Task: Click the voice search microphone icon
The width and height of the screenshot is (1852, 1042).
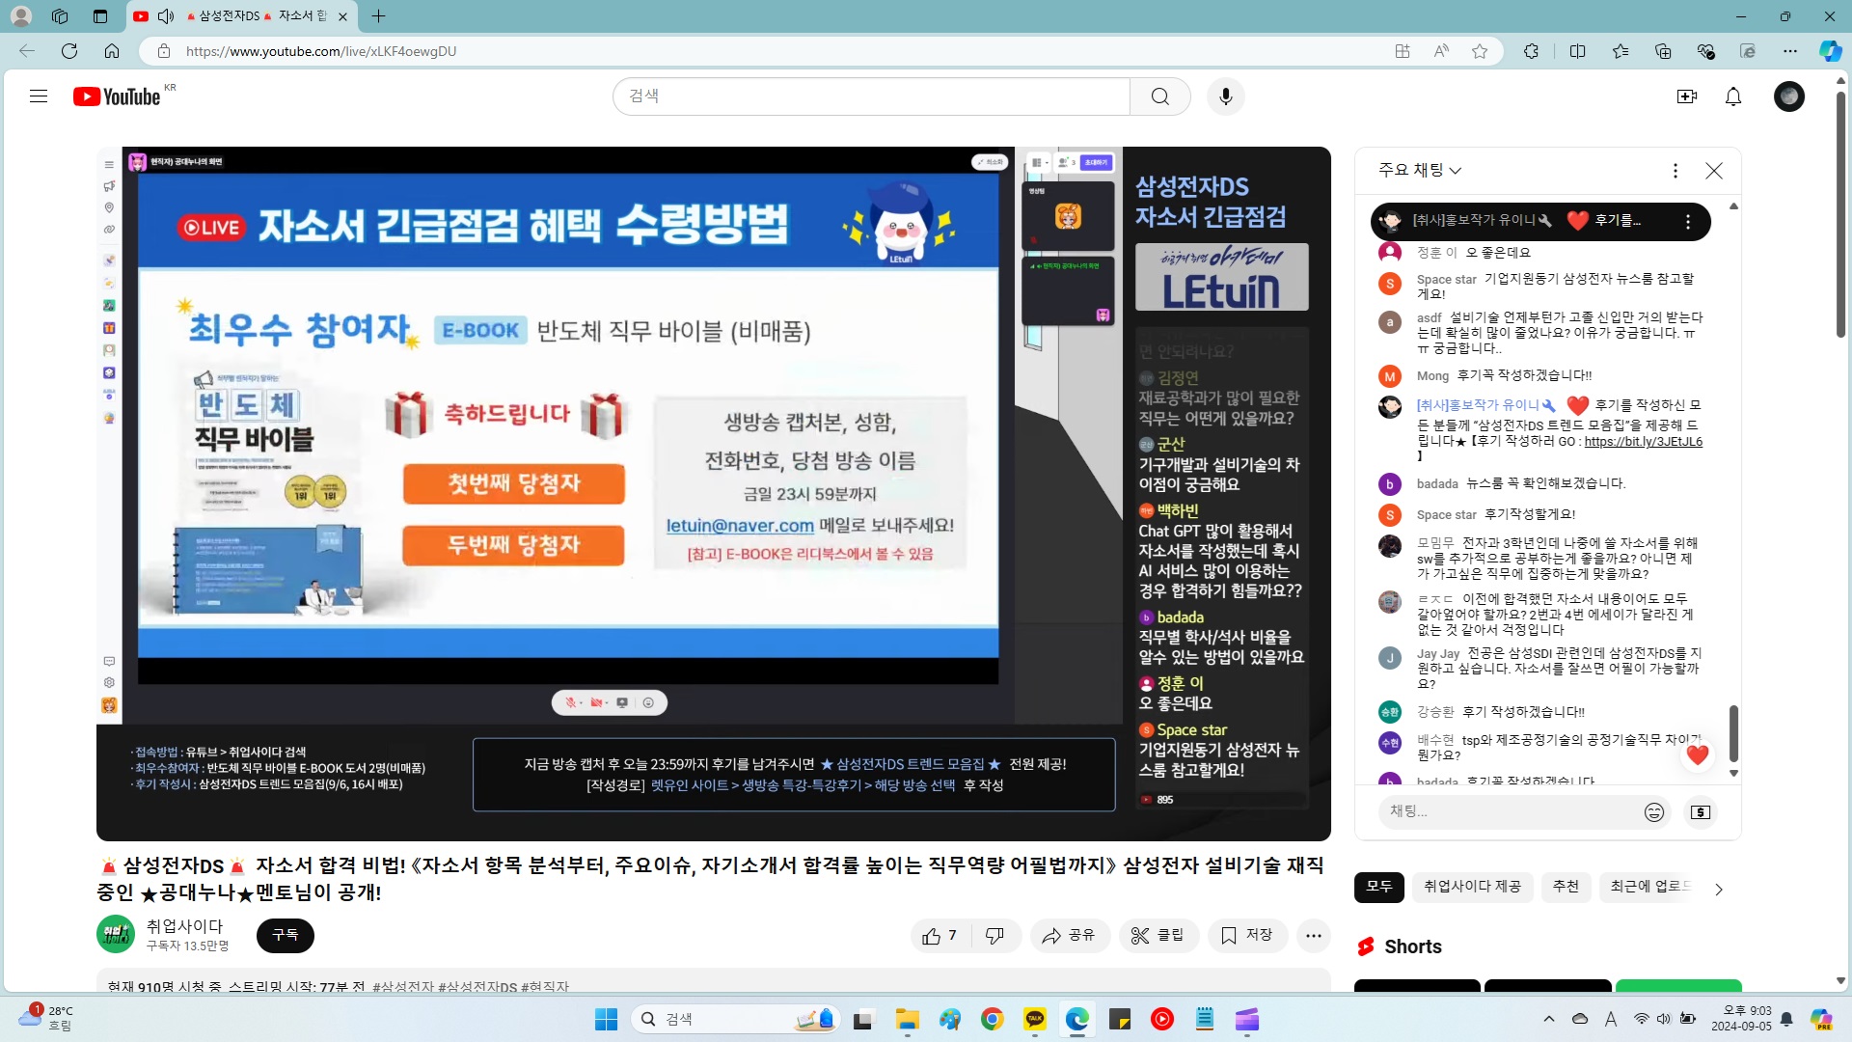Action: tap(1225, 96)
